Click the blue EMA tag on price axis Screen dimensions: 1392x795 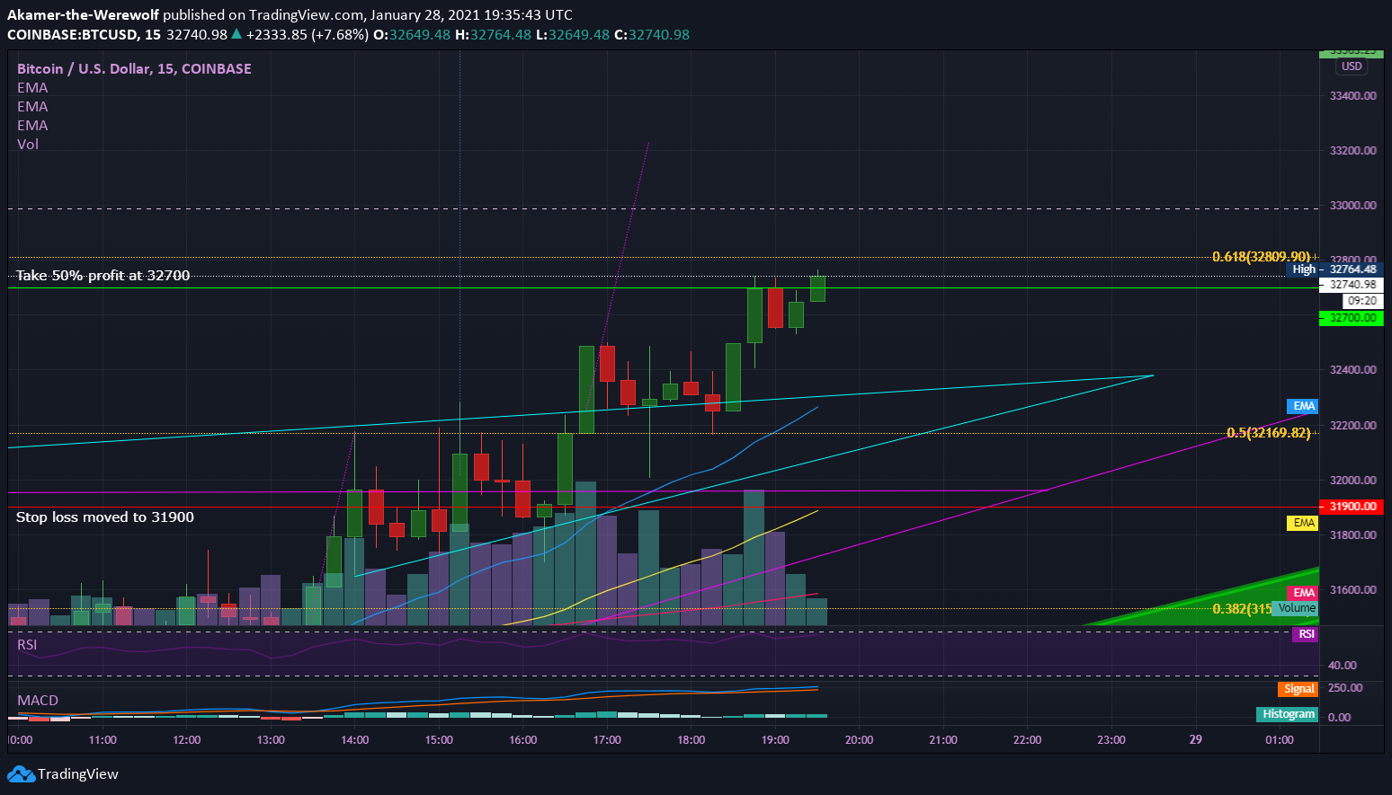point(1303,406)
